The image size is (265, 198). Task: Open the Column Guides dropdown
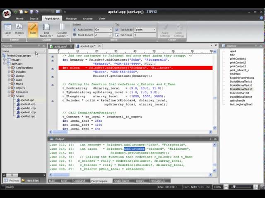point(62,30)
